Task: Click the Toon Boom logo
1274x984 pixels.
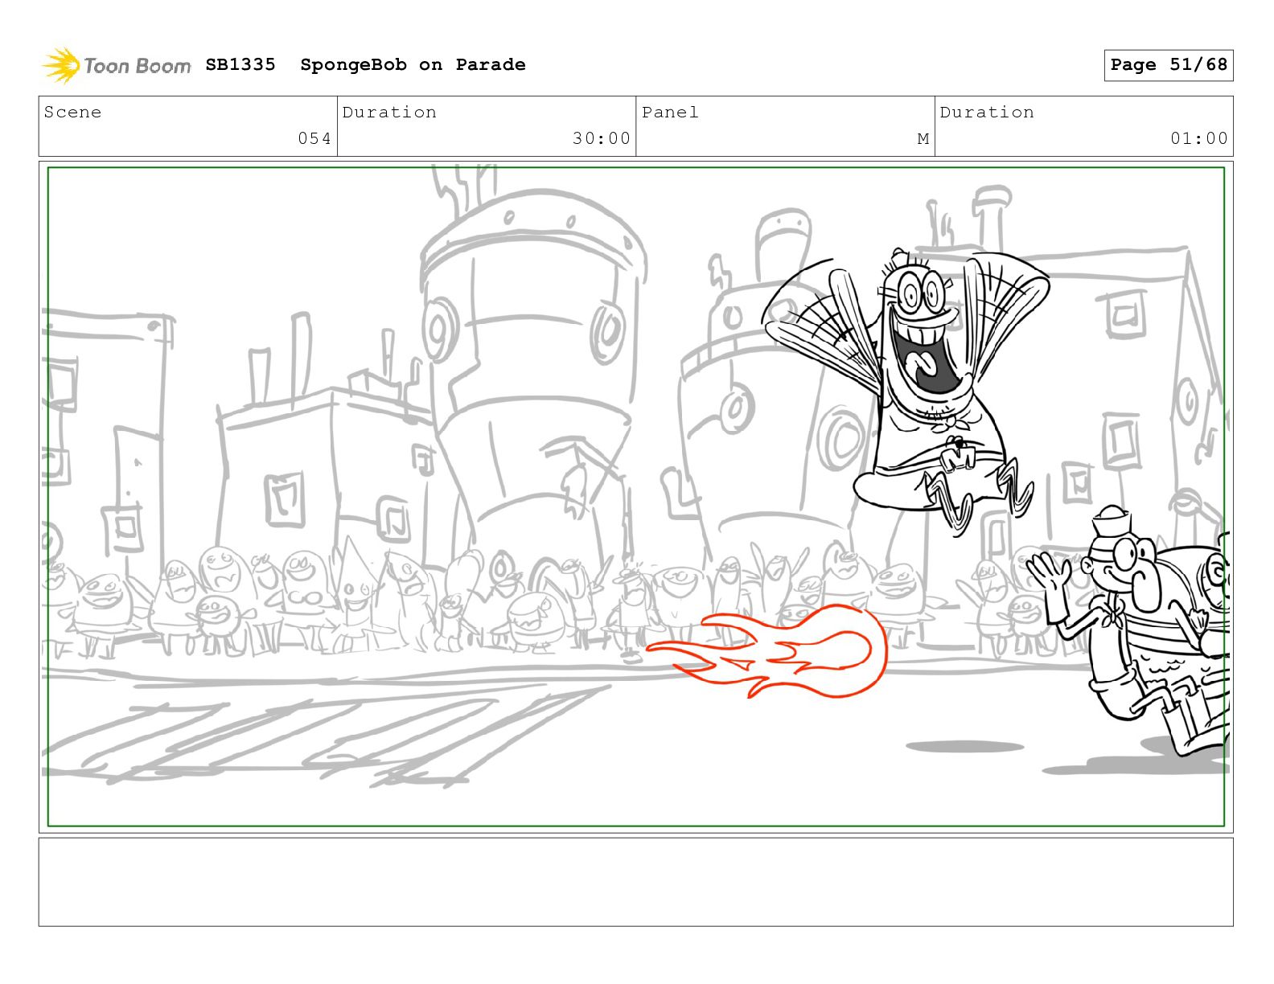Action: pos(117,65)
